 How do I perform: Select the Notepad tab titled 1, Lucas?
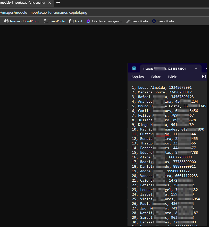coord(171,69)
